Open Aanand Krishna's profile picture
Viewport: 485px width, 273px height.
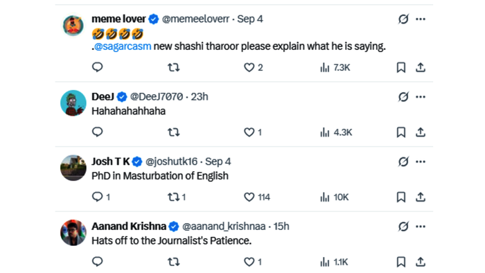(x=73, y=233)
